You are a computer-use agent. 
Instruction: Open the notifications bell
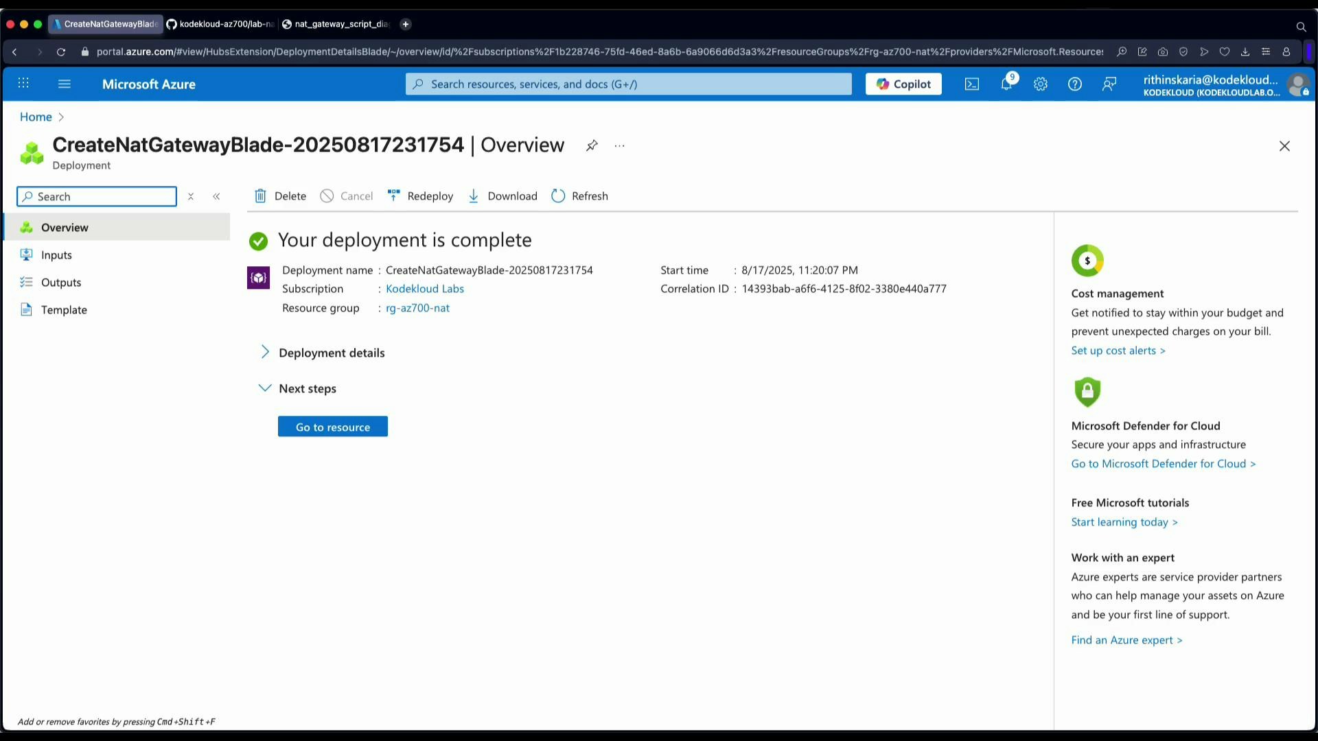(x=1006, y=84)
